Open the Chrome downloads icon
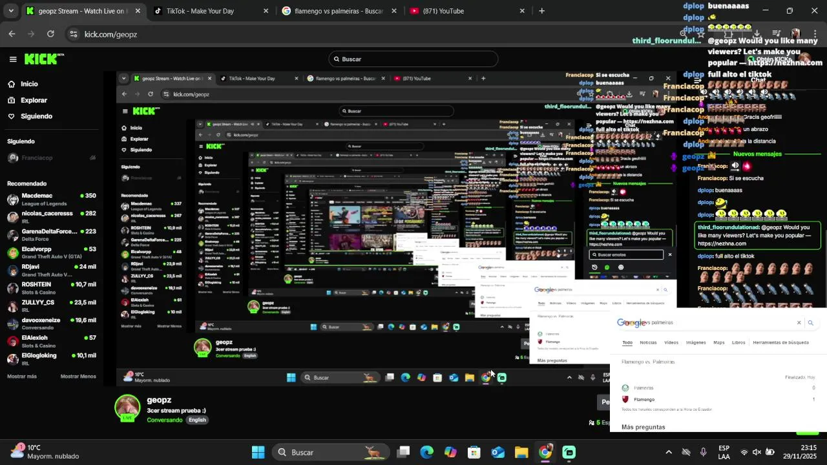This screenshot has height=465, width=827. (x=757, y=34)
